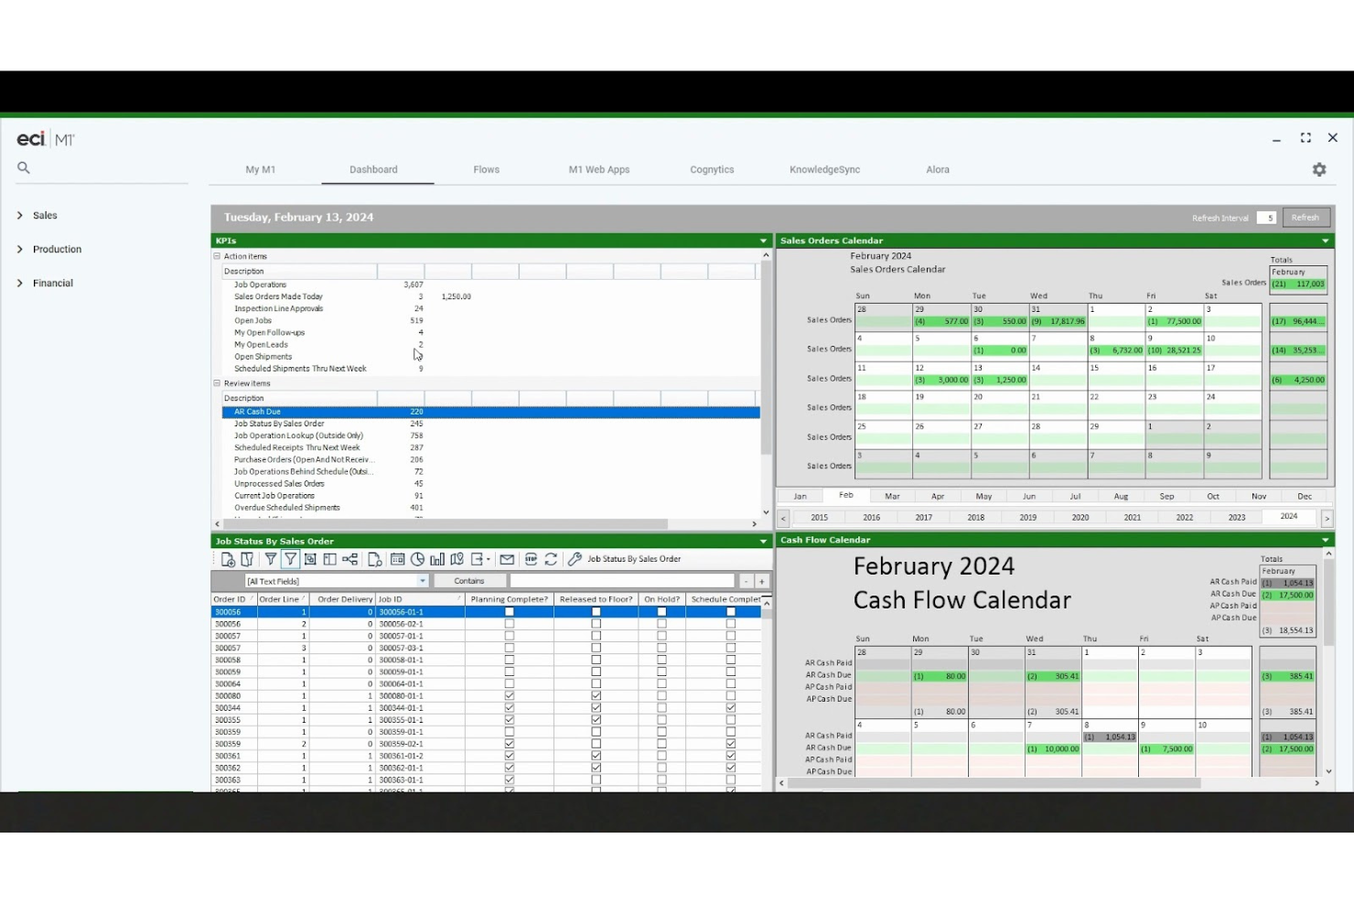Switch to the My M1 tab
This screenshot has height=903, width=1354.
(261, 169)
